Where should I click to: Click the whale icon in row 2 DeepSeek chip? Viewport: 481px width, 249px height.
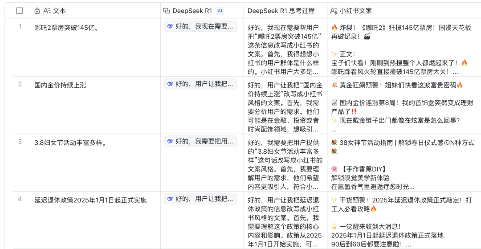tap(170, 84)
